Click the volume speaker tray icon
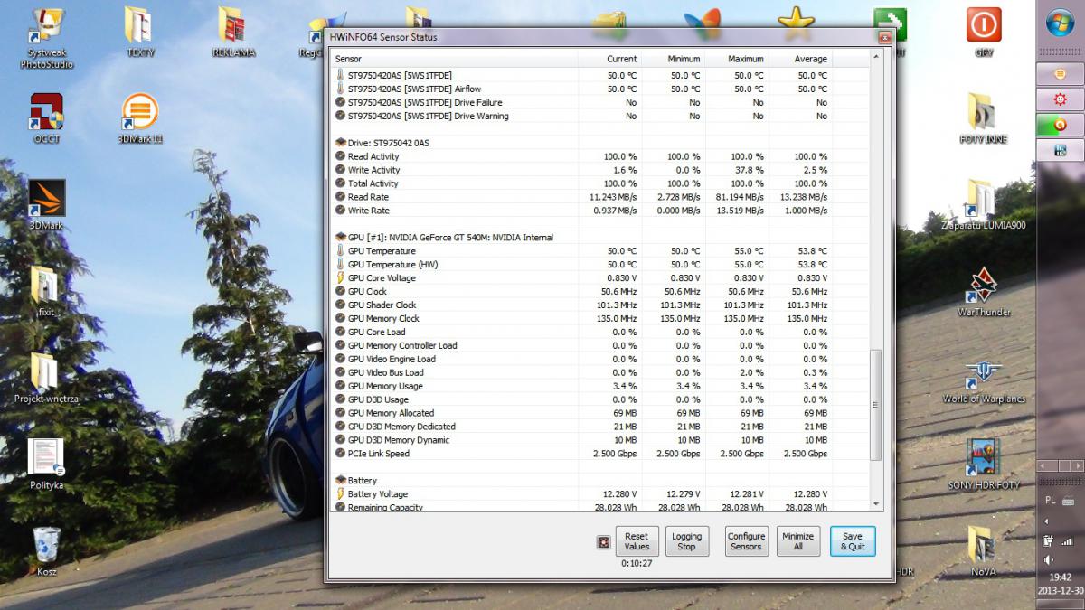Image resolution: width=1085 pixels, height=610 pixels. pyautogui.click(x=1049, y=560)
